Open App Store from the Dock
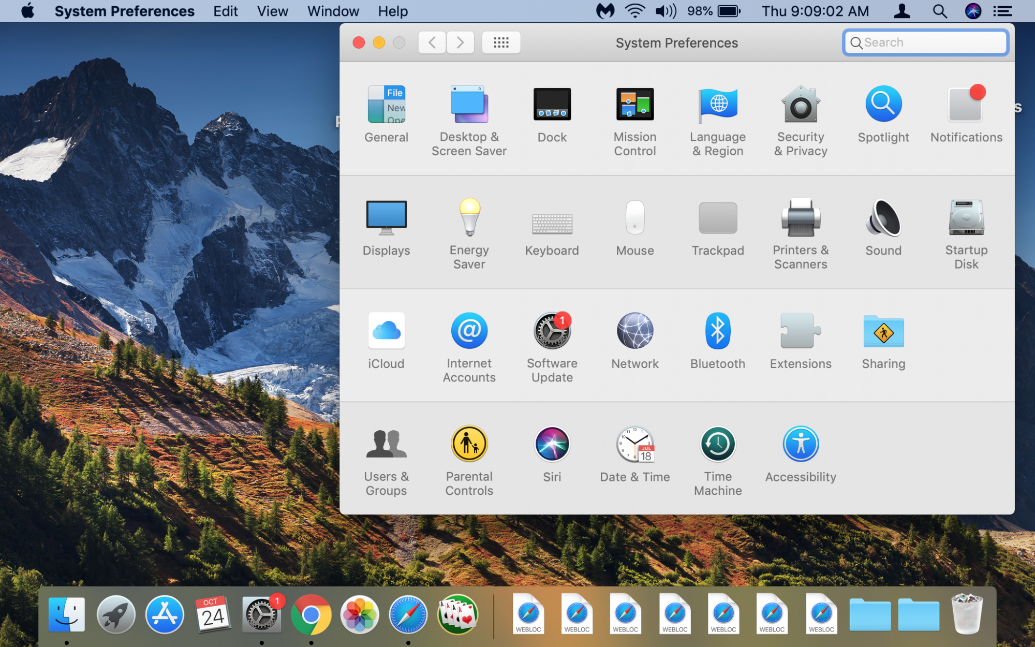Screen dimensions: 1035x647 (165, 614)
